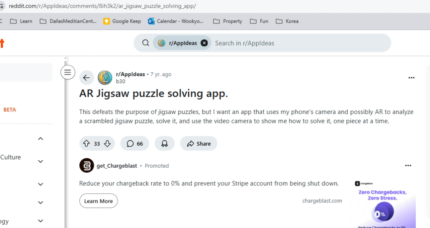Expand the chevron directly below the Culture chevron

[41, 184]
